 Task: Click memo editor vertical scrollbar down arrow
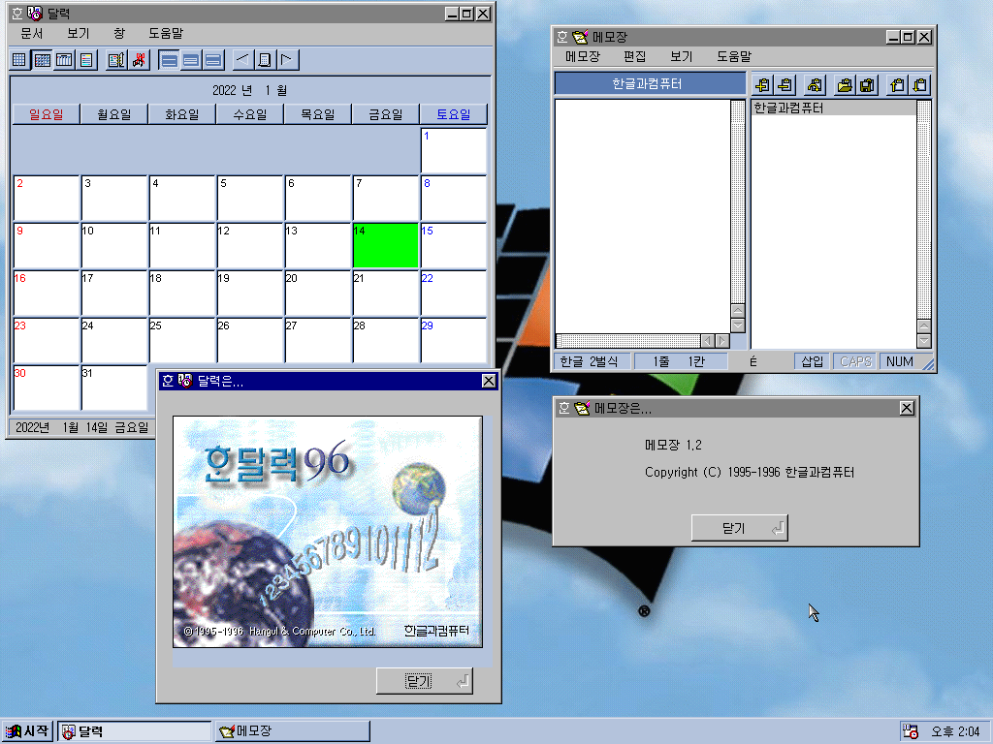click(x=738, y=325)
